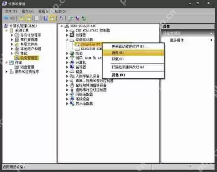The image size is (217, 172).
Task: Choose 更新驱动程序软件 in context menu
Action: point(133,46)
